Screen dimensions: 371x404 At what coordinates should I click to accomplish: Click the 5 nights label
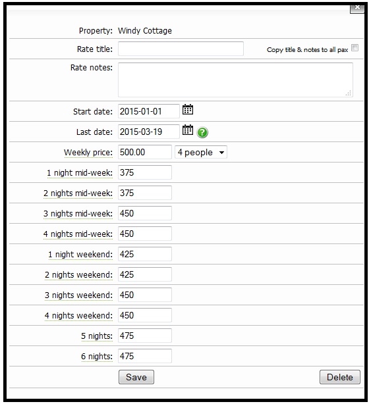97,336
